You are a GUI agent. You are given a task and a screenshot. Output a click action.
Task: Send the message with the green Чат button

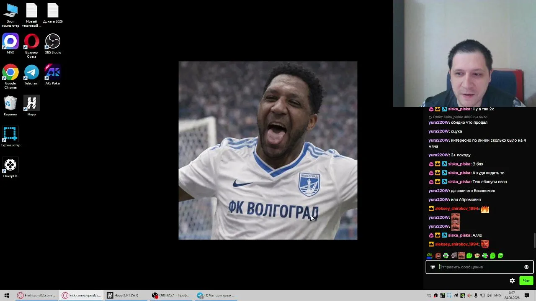click(526, 281)
